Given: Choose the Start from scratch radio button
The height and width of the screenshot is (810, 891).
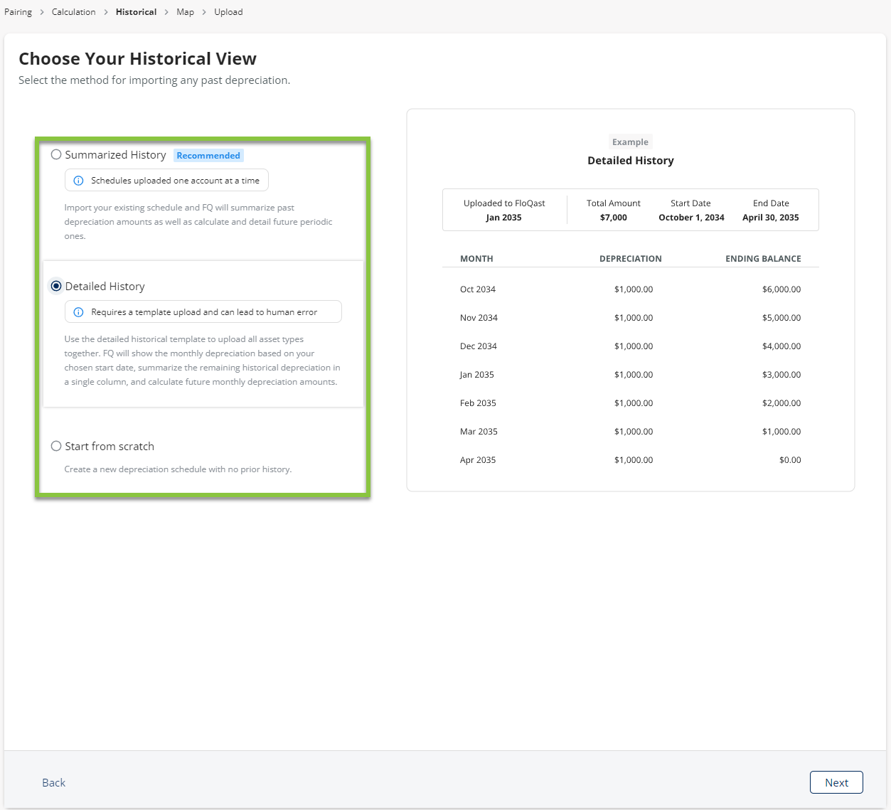Looking at the screenshot, I should point(56,447).
